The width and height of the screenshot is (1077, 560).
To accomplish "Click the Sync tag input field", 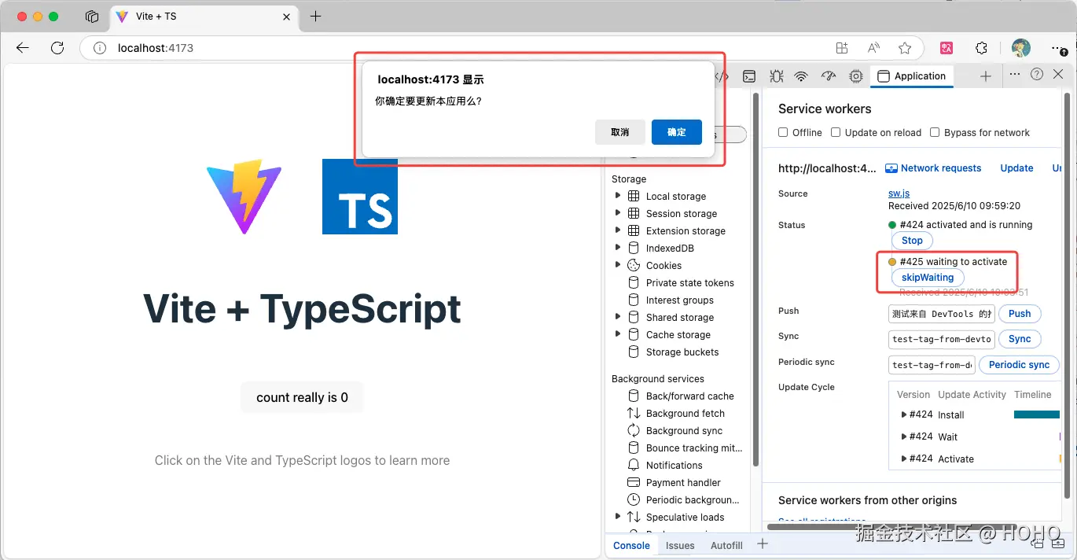I will (x=942, y=339).
